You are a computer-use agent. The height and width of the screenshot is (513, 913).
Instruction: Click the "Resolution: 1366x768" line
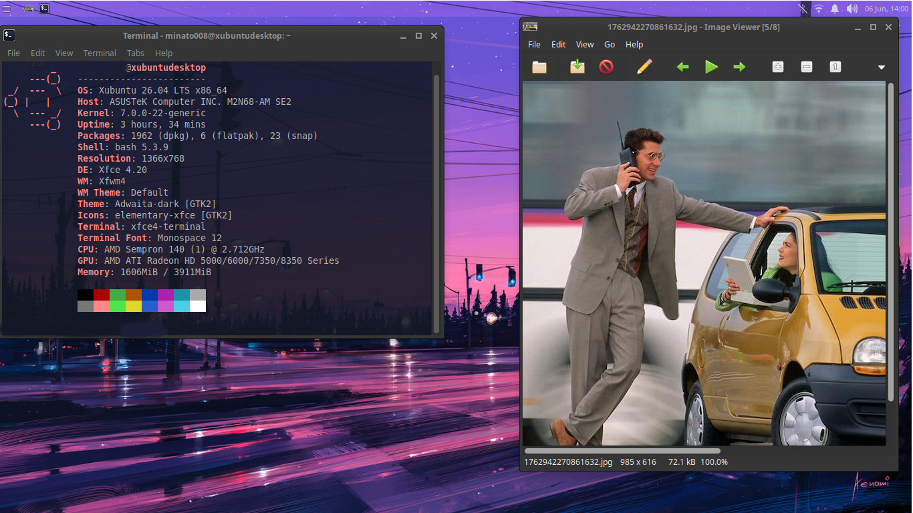(x=131, y=158)
